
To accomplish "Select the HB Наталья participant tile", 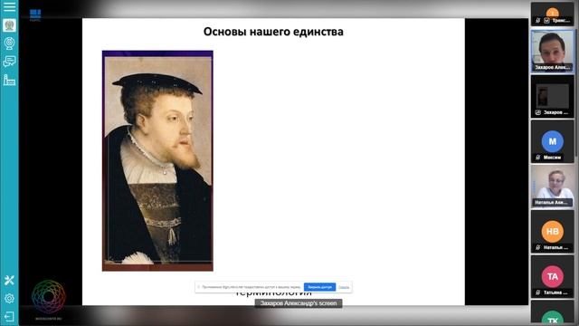I will coord(553,232).
